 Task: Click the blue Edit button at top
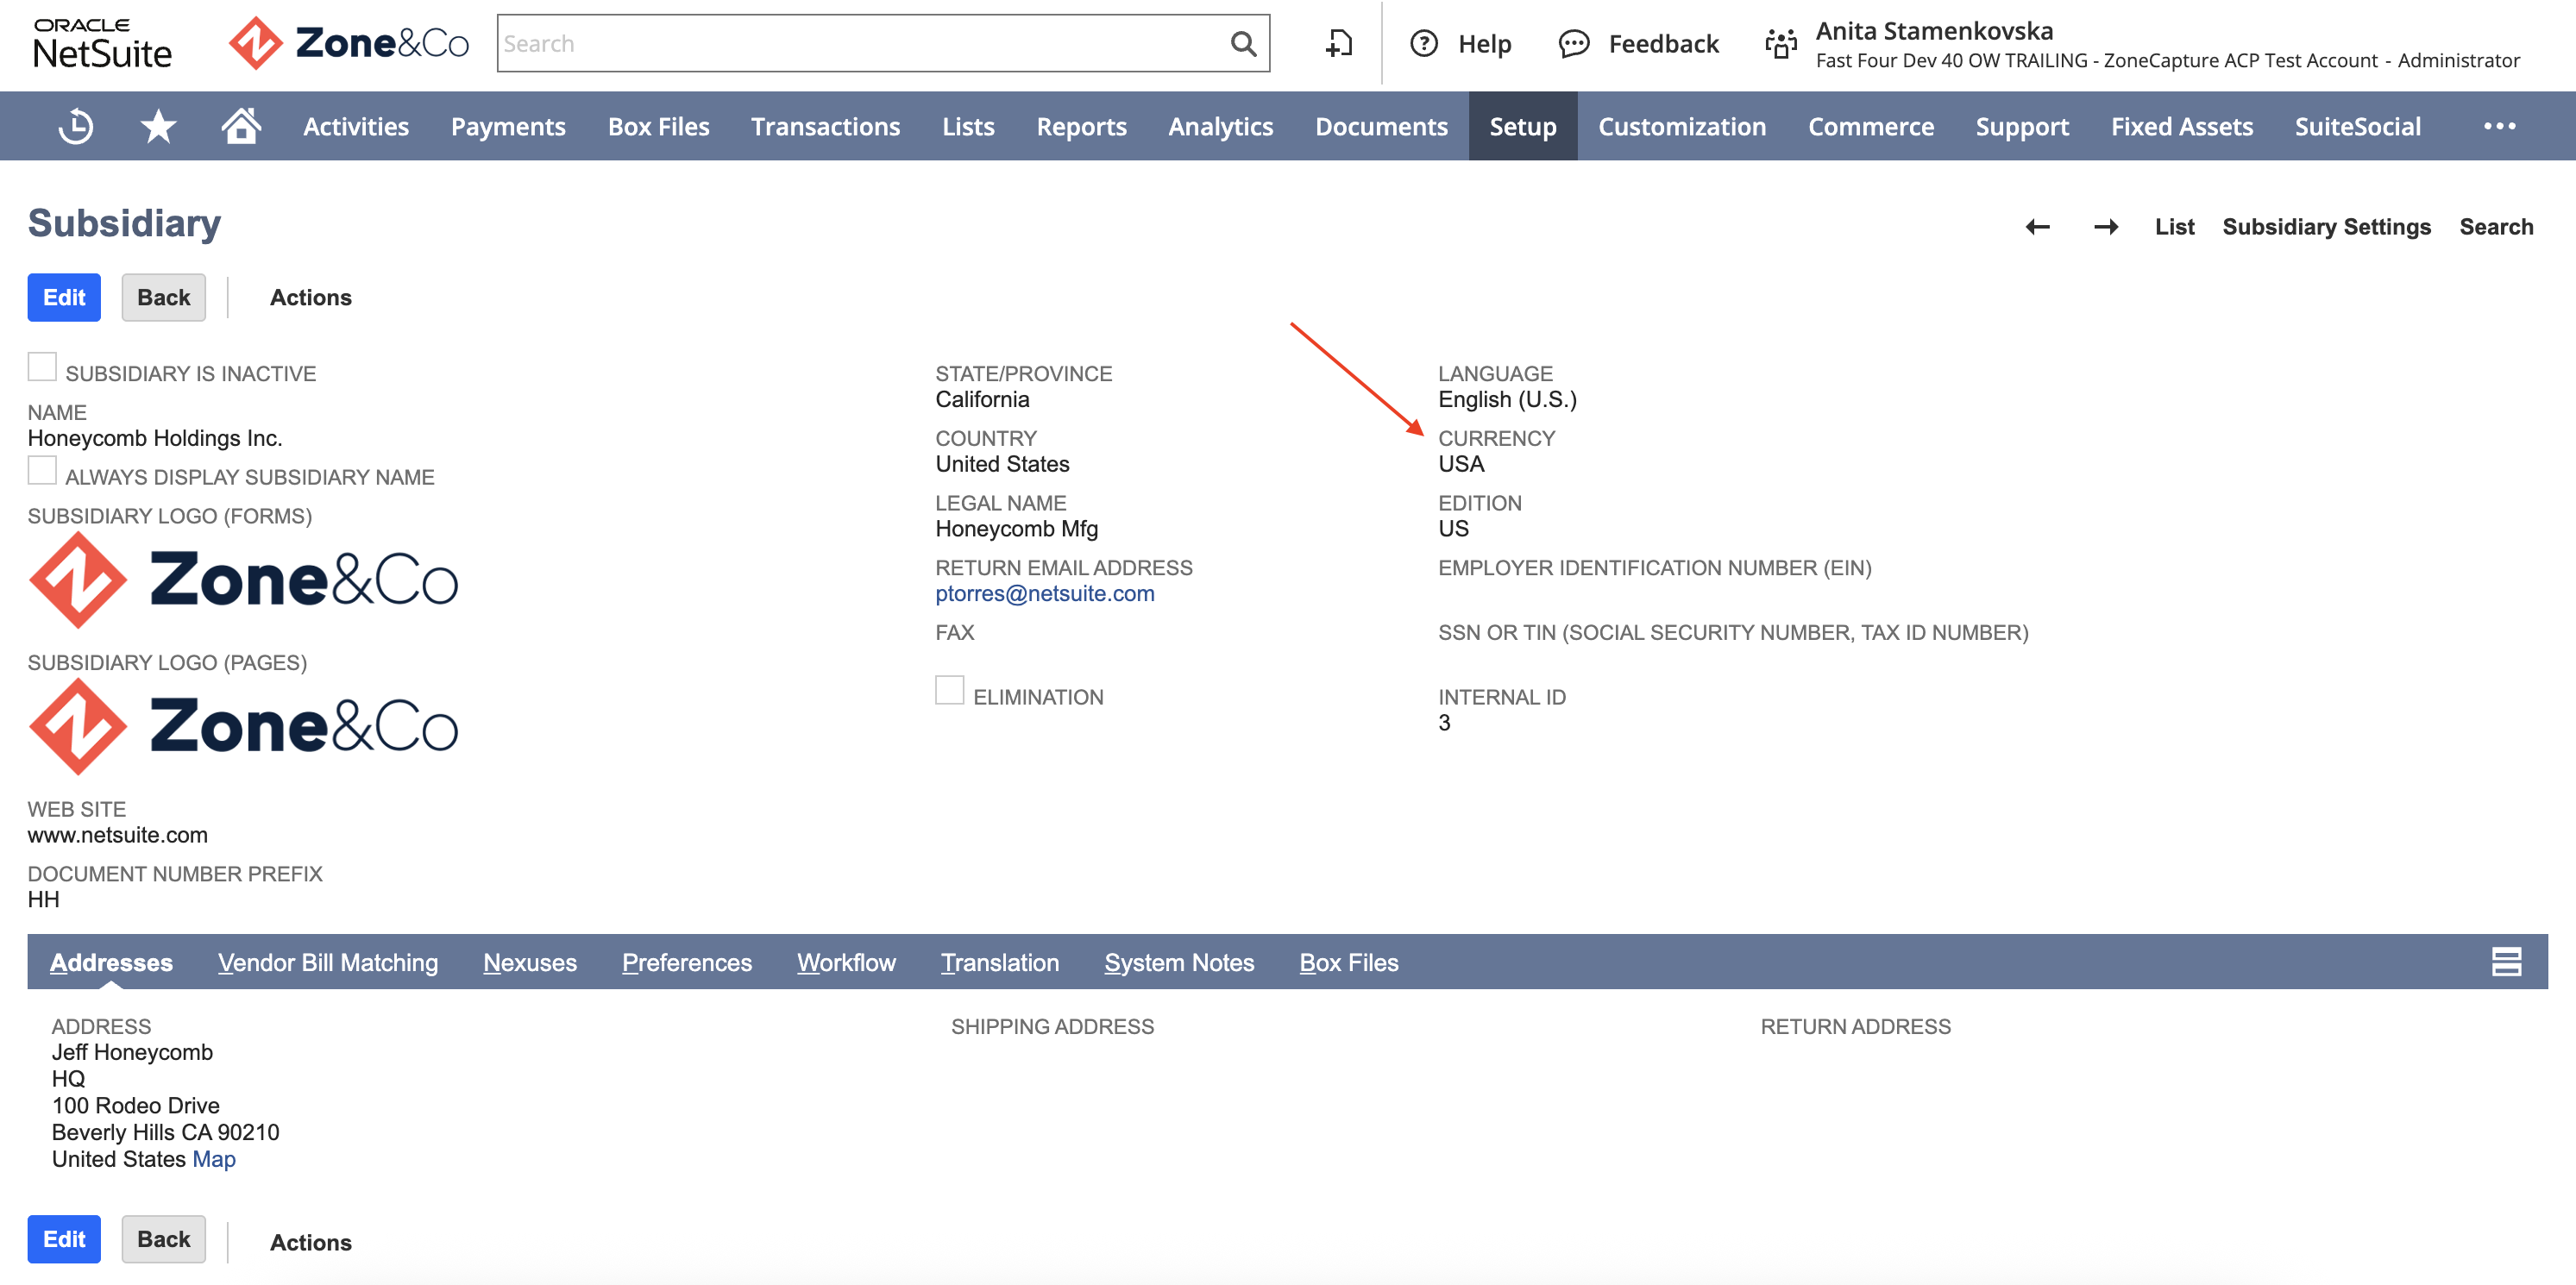tap(64, 298)
